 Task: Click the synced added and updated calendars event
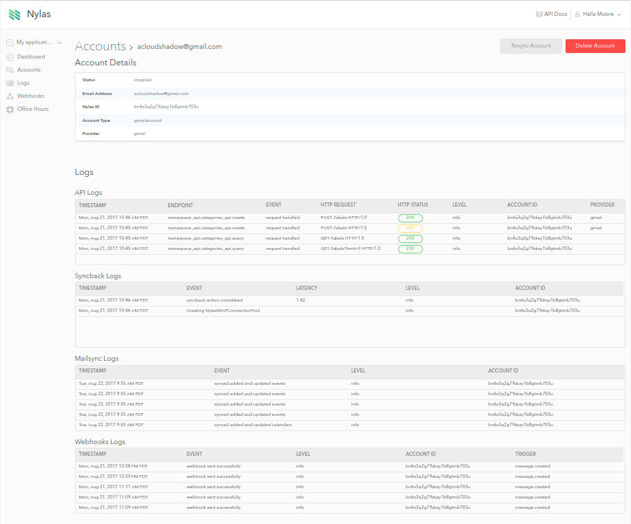tap(253, 425)
